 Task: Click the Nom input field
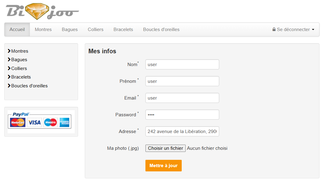pos(182,64)
